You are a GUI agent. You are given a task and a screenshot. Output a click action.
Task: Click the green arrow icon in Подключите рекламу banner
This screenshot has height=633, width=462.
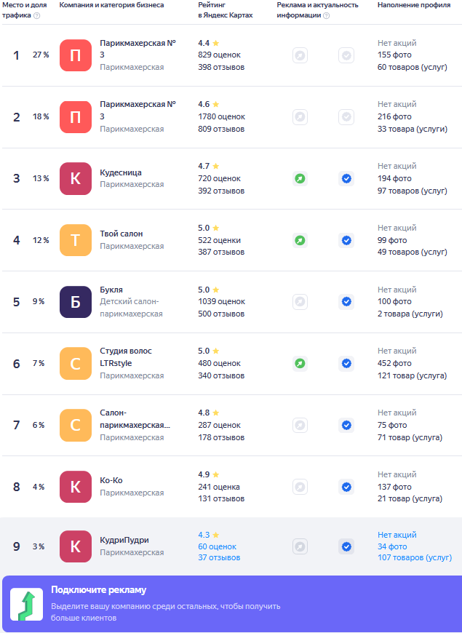point(27,605)
